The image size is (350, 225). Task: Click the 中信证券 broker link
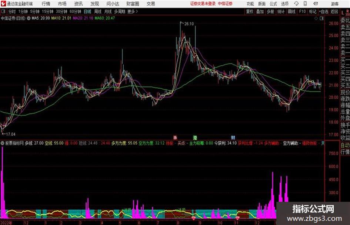tap(225, 4)
